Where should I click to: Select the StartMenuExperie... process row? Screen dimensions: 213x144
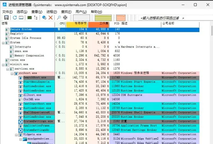(x=100, y=82)
